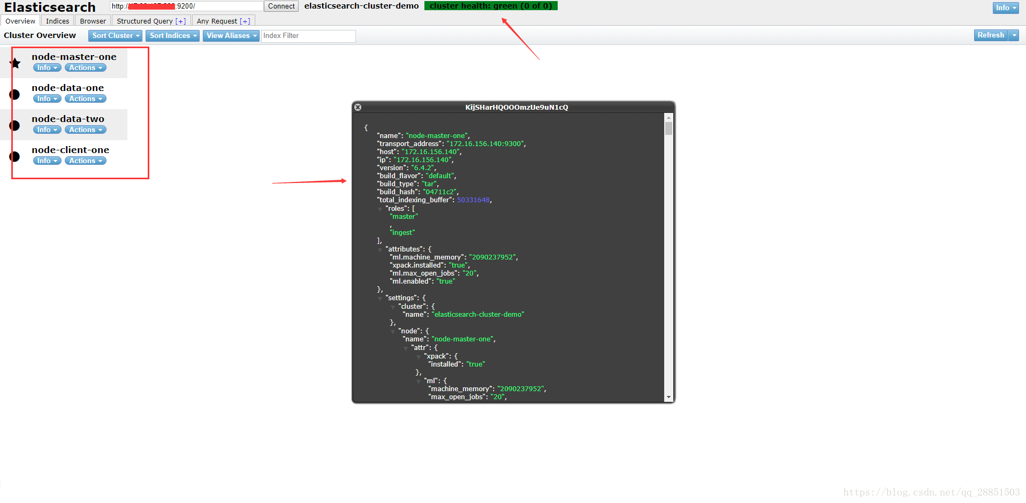
Task: Switch to the Overview tab
Action: click(x=20, y=21)
